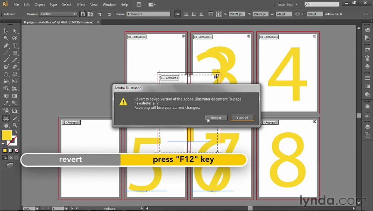Toggle Portrait orientation button

point(83,14)
